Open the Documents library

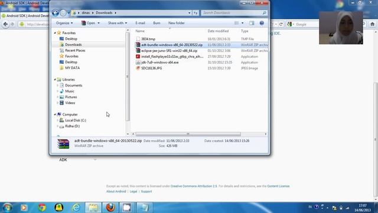pos(73,85)
